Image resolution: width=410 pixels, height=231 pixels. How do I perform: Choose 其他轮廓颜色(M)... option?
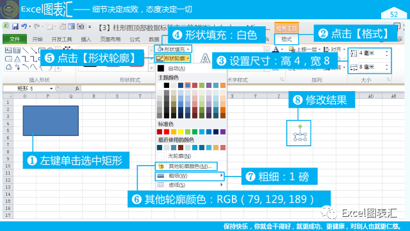(186, 166)
